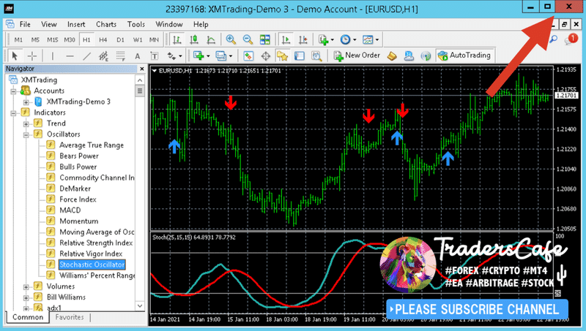
Task: Draw a vertical line
Action: [52, 56]
